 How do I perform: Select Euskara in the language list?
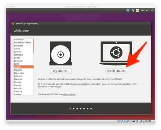pyautogui.click(x=23, y=76)
